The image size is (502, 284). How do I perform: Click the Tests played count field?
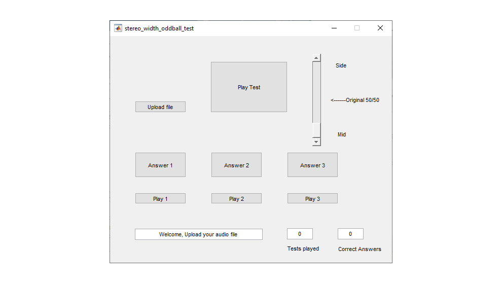(x=300, y=234)
